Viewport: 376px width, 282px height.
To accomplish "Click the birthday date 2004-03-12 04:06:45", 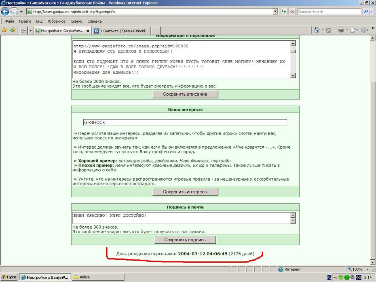I will (203, 254).
